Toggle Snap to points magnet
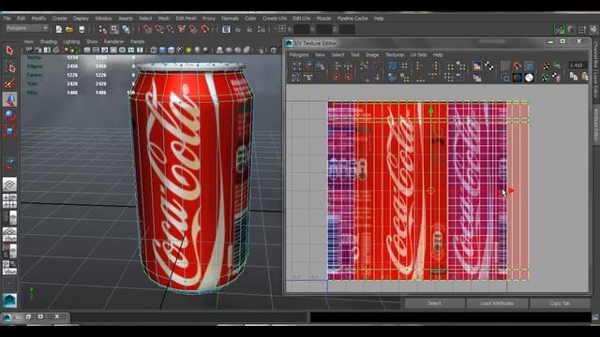 coord(171,29)
